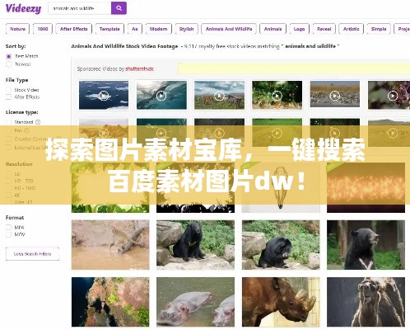The height and width of the screenshot is (330, 410).
Task: Enable the Standard license filter
Action: coord(9,122)
